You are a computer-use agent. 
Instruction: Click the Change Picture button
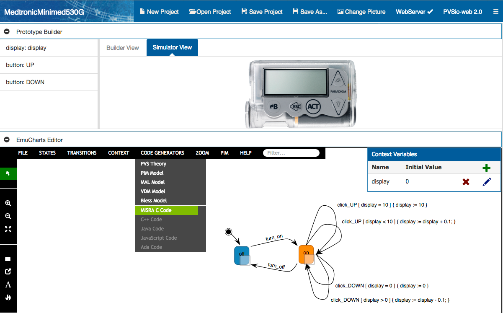pyautogui.click(x=361, y=12)
